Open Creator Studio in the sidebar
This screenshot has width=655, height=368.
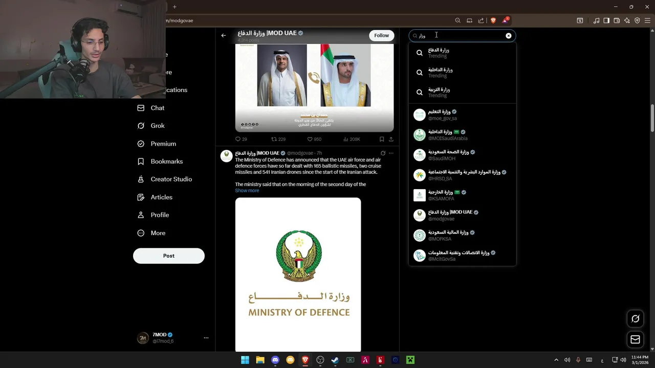click(x=165, y=179)
